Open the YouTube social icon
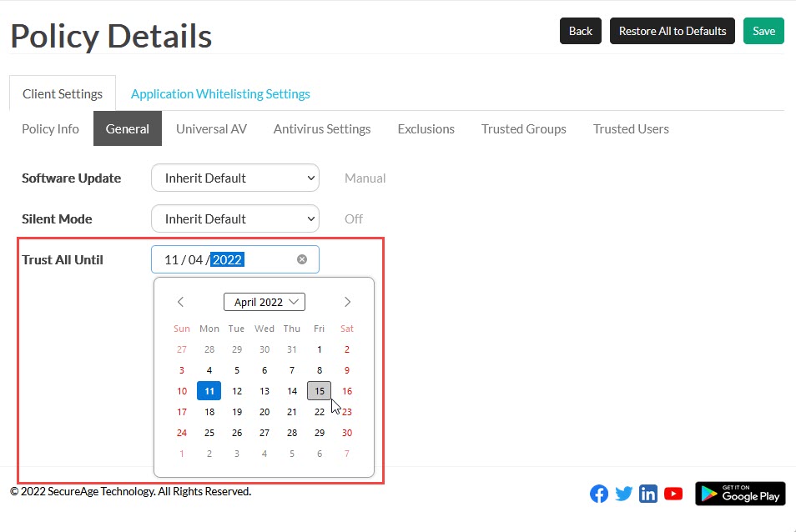 (673, 494)
